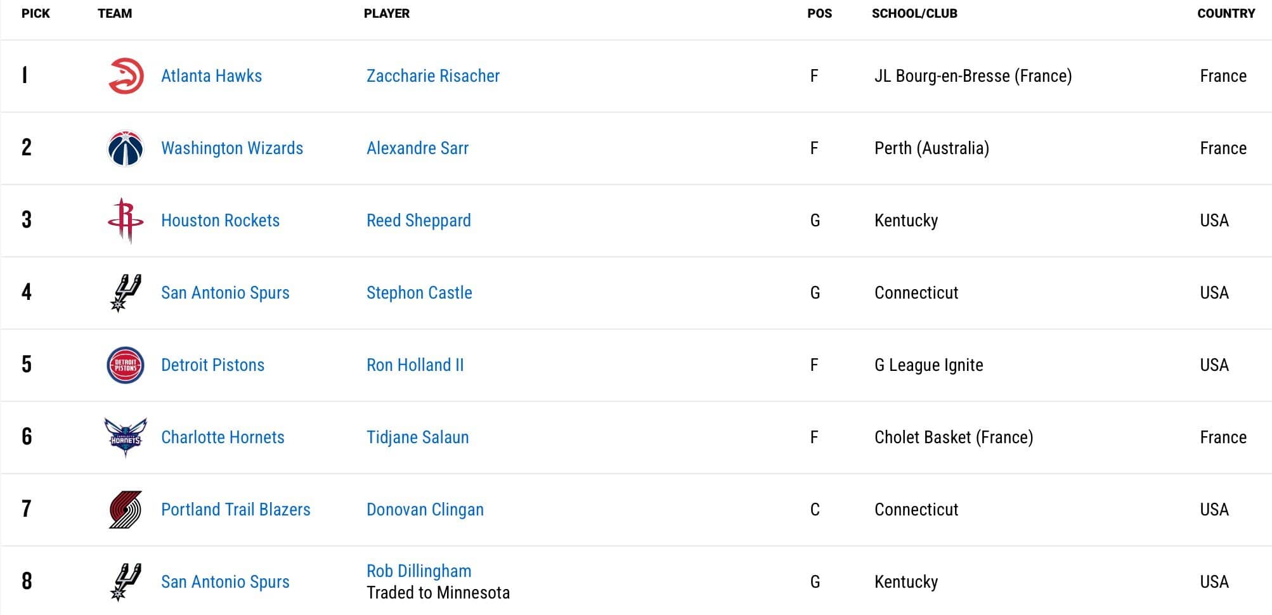View Reed Sheppard's profile

[419, 221]
